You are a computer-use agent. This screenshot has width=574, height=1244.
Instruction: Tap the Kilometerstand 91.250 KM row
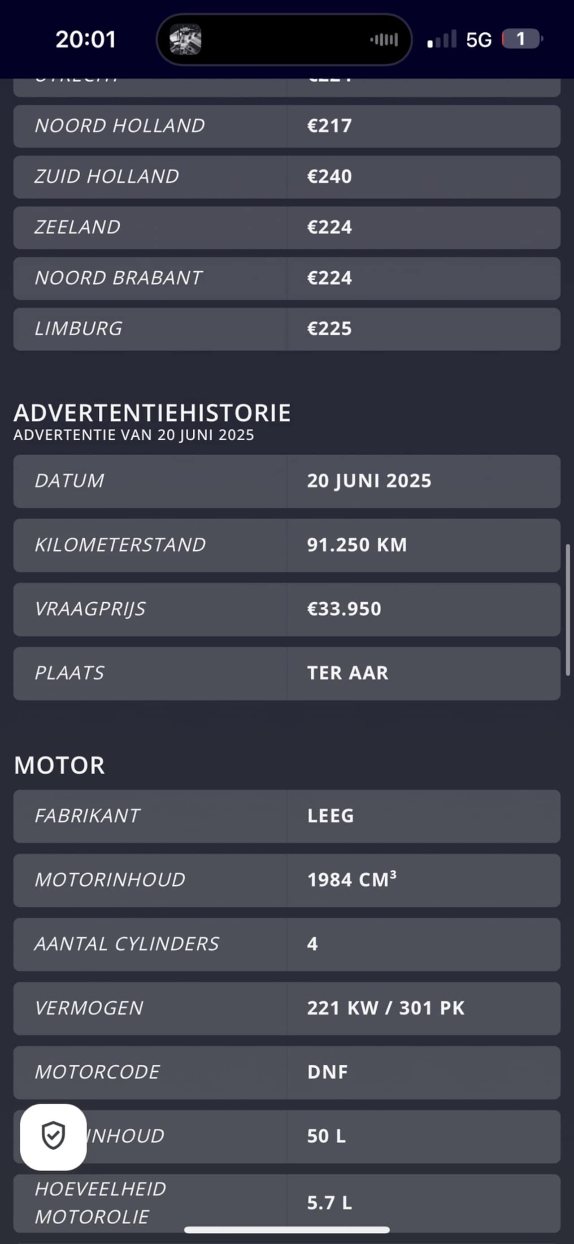tap(287, 545)
